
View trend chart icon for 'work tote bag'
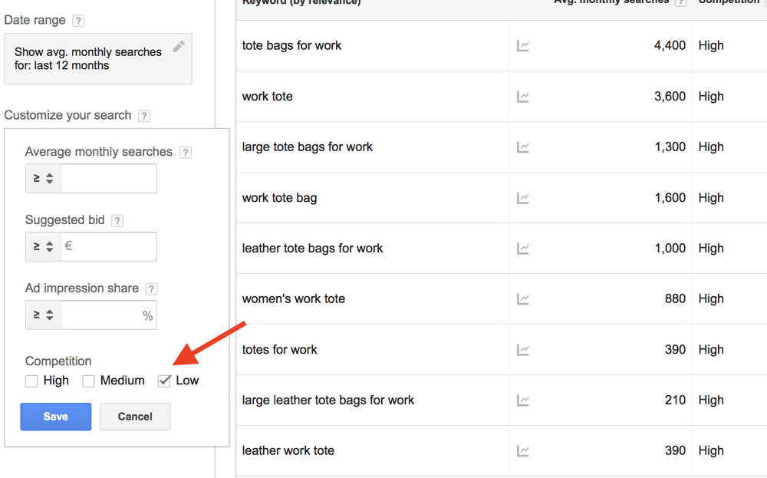pos(523,198)
